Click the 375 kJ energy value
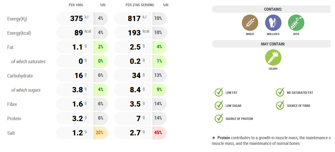This screenshot has width=335, height=152. pos(78,18)
